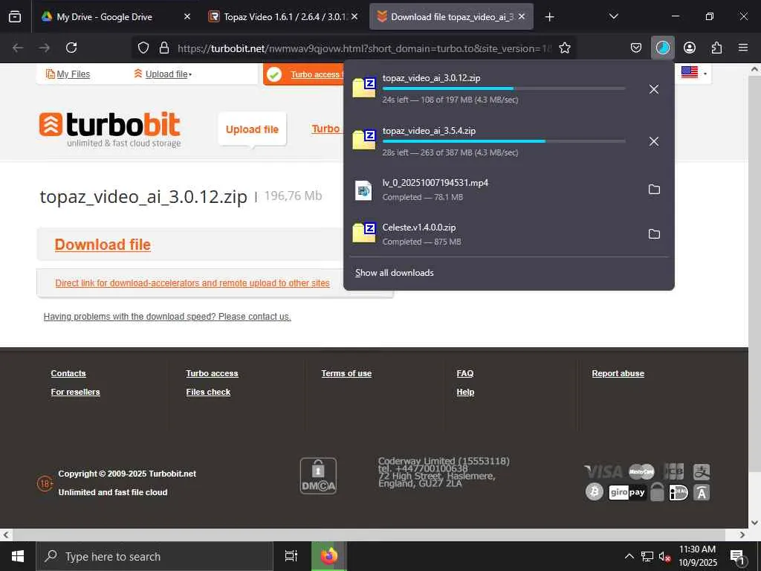Open Terms of use footer link
Image resolution: width=761 pixels, height=571 pixels.
click(346, 373)
